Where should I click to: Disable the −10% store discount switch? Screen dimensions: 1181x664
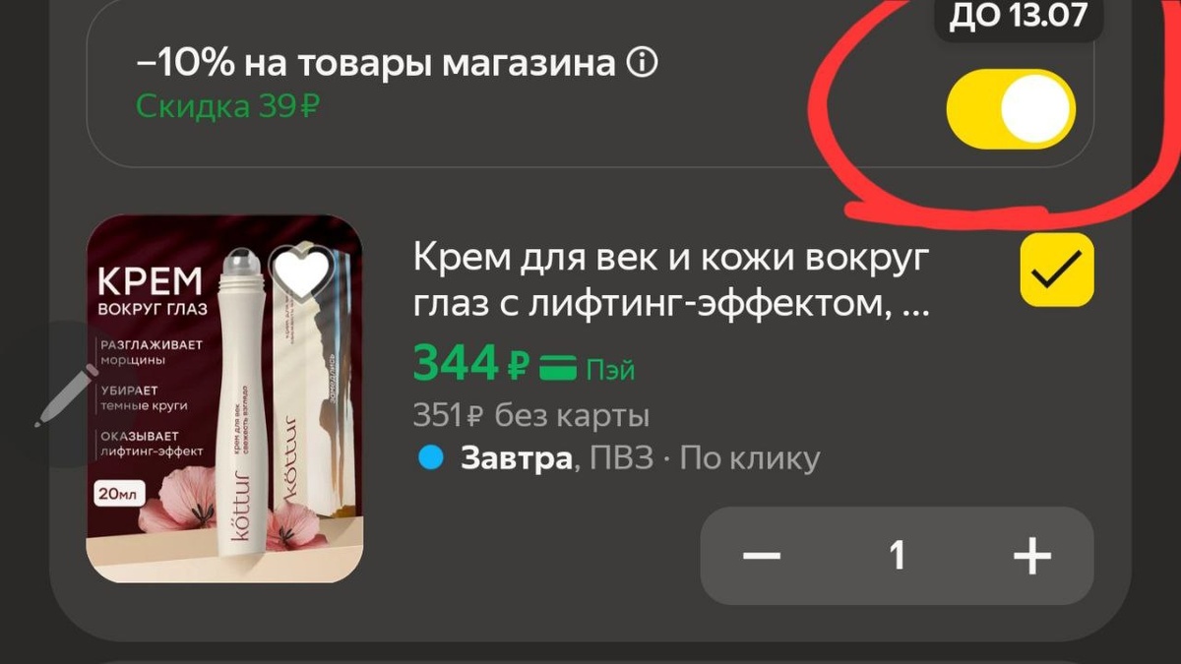click(x=1011, y=108)
